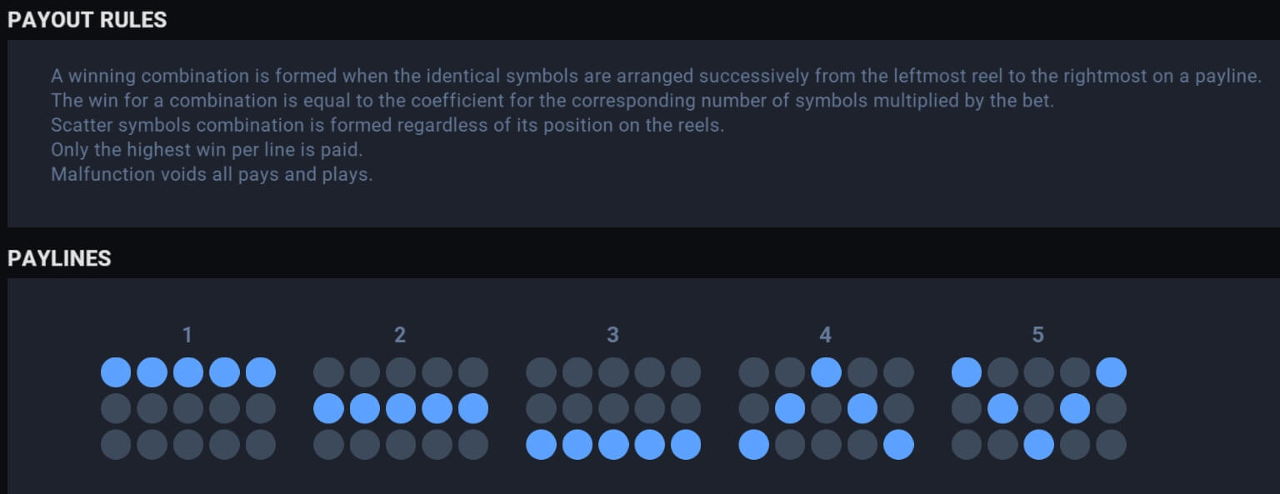Viewport: 1280px width, 494px height.
Task: Click the number 3 label above third payline
Action: coord(613,335)
